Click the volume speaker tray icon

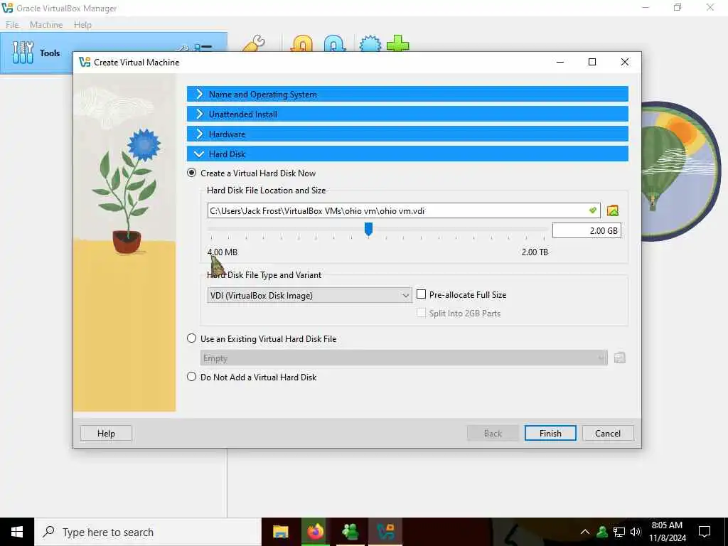636,532
